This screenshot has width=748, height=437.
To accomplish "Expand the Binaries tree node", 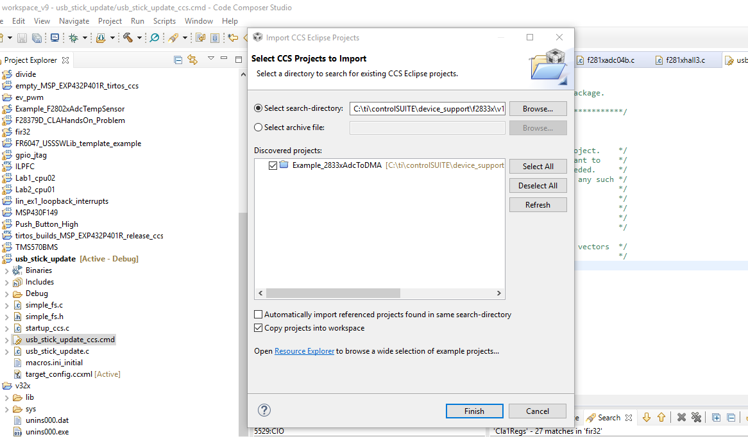I will pyautogui.click(x=6, y=270).
